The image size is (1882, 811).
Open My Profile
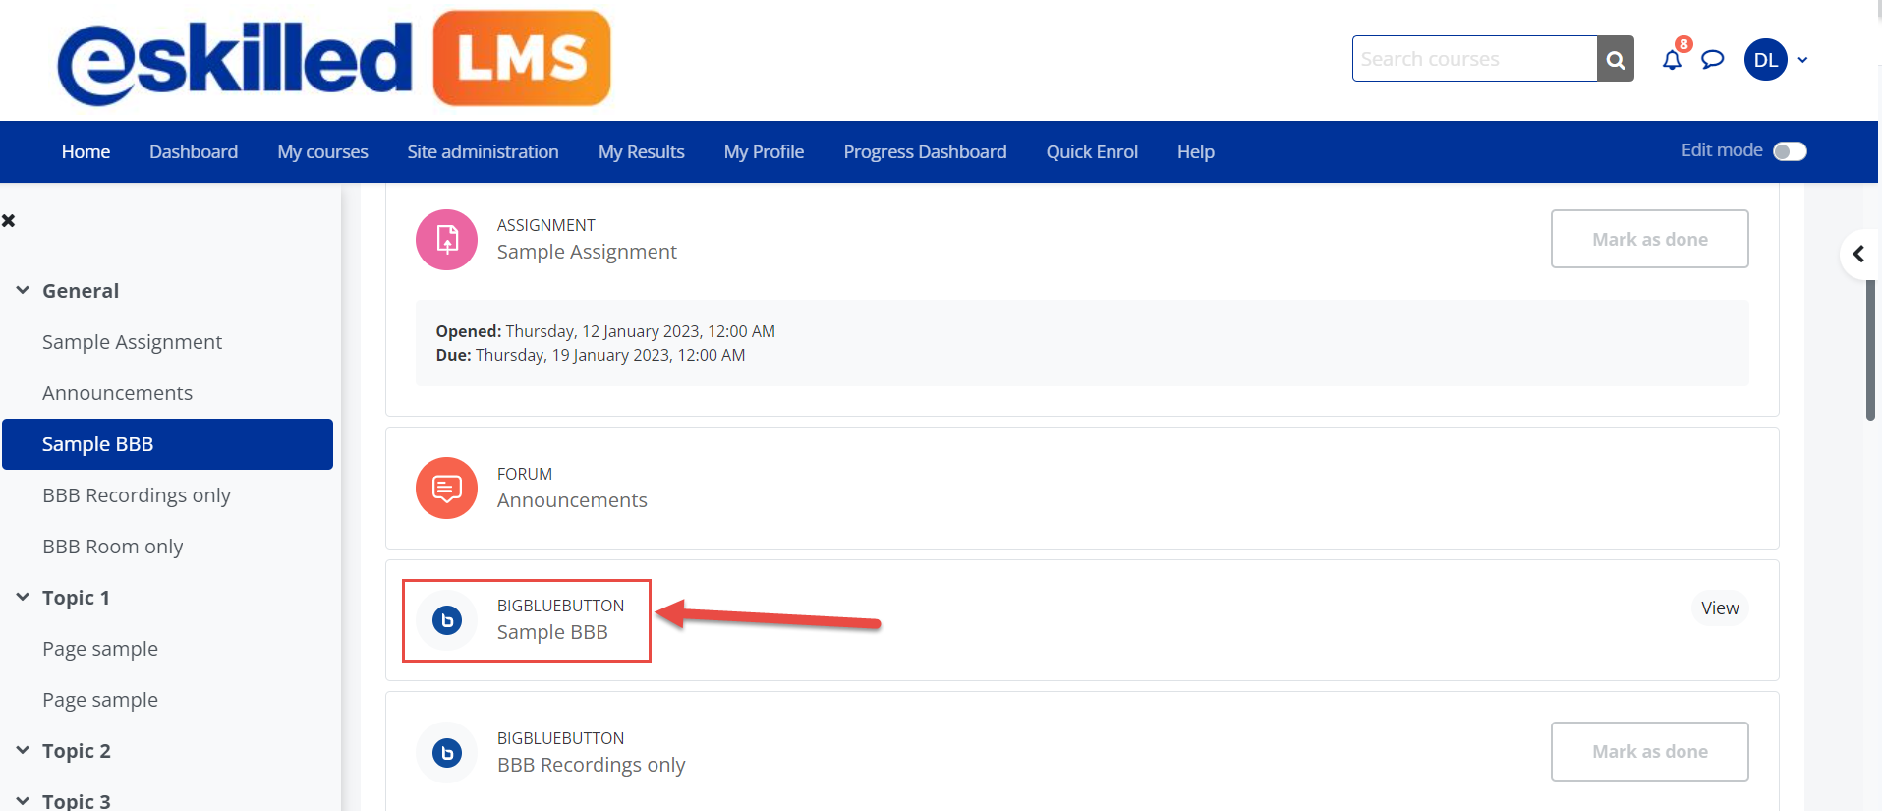pyautogui.click(x=764, y=152)
